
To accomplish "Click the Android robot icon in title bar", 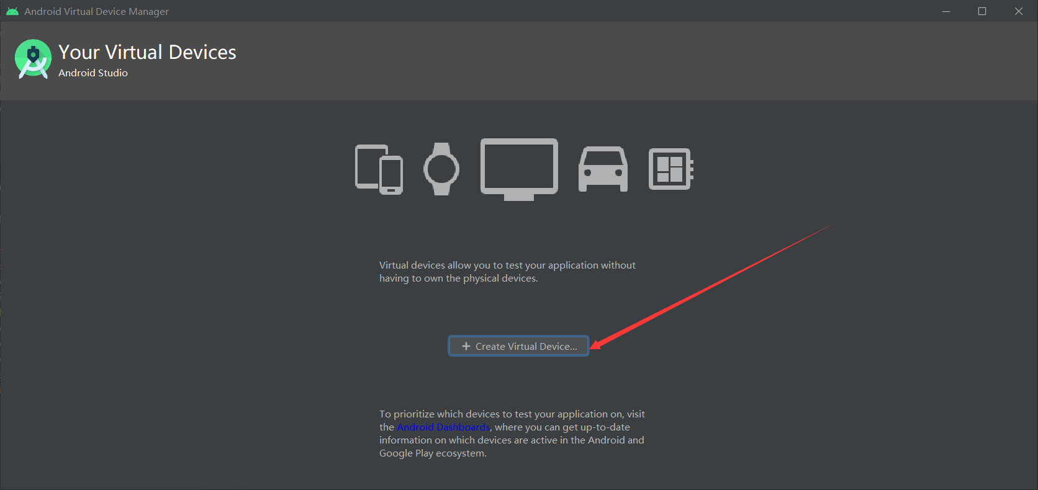I will point(12,11).
